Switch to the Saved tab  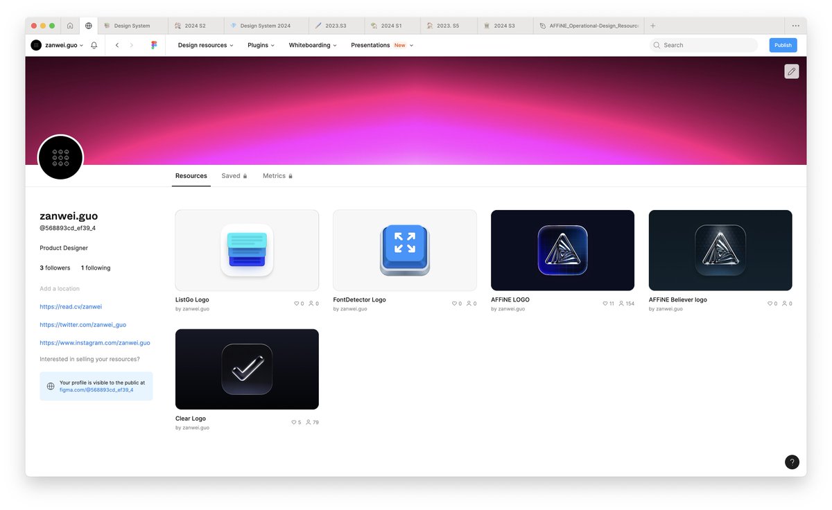pyautogui.click(x=234, y=176)
